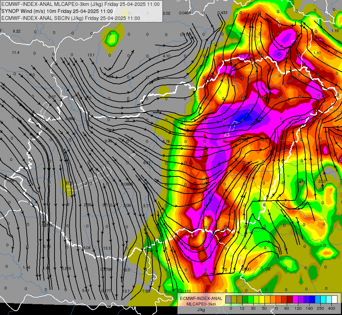Click the '47.0' value on the map
The height and width of the screenshot is (315, 342).
303,182
